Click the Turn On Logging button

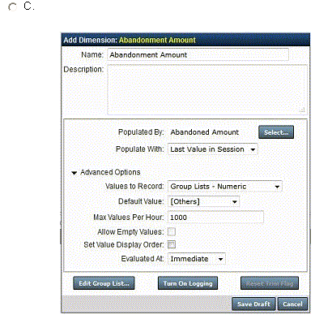click(188, 283)
